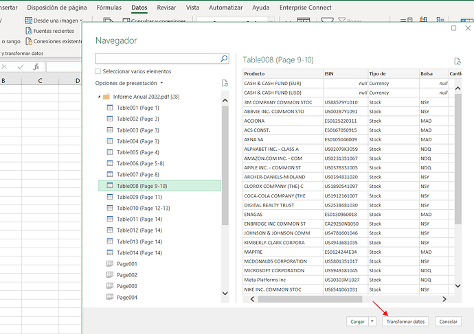474x334 pixels.
Task: Click the ISIN column header in preview
Action: coord(346,73)
